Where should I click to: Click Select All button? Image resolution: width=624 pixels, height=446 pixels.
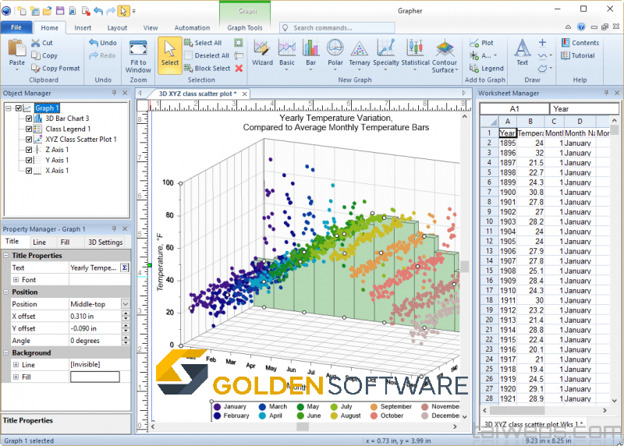tap(203, 43)
